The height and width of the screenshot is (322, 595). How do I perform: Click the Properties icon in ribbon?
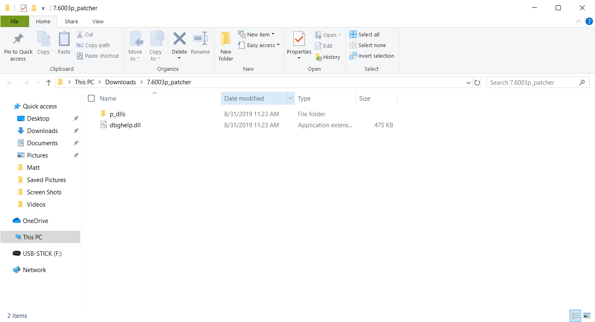299,40
